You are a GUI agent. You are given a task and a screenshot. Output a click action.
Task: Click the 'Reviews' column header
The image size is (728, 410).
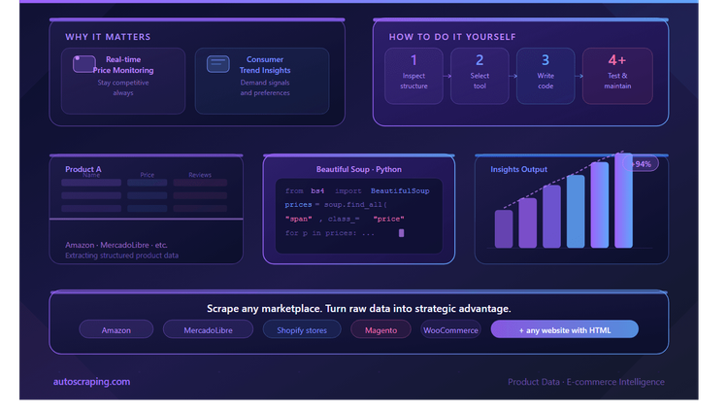(200, 175)
